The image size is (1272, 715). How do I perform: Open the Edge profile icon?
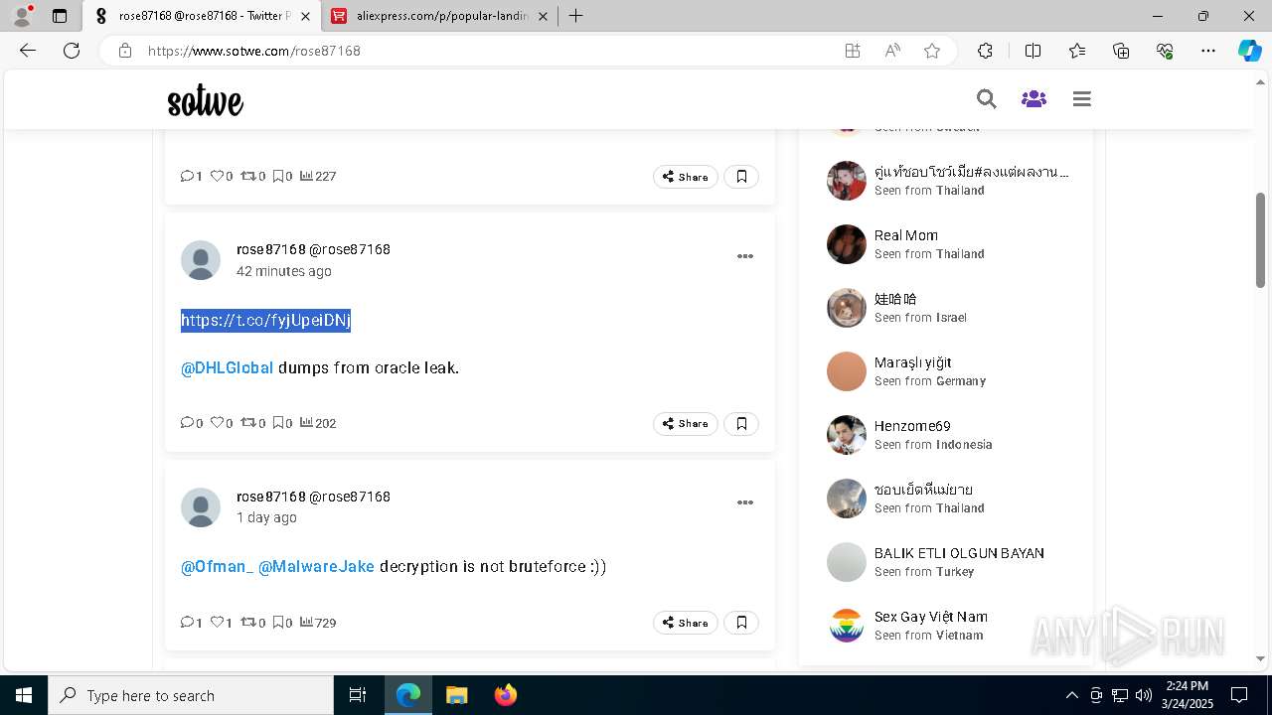(x=22, y=16)
